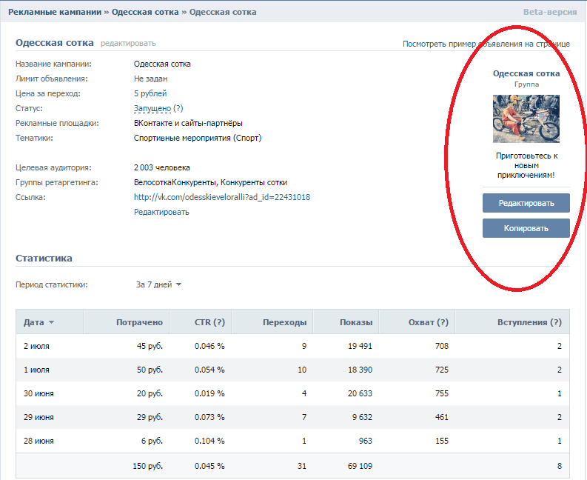
Task: Click the '5 рублей' price value
Action: [x=150, y=93]
